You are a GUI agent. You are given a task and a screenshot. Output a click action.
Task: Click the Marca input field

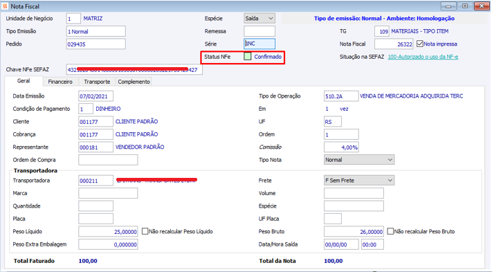[108, 193]
